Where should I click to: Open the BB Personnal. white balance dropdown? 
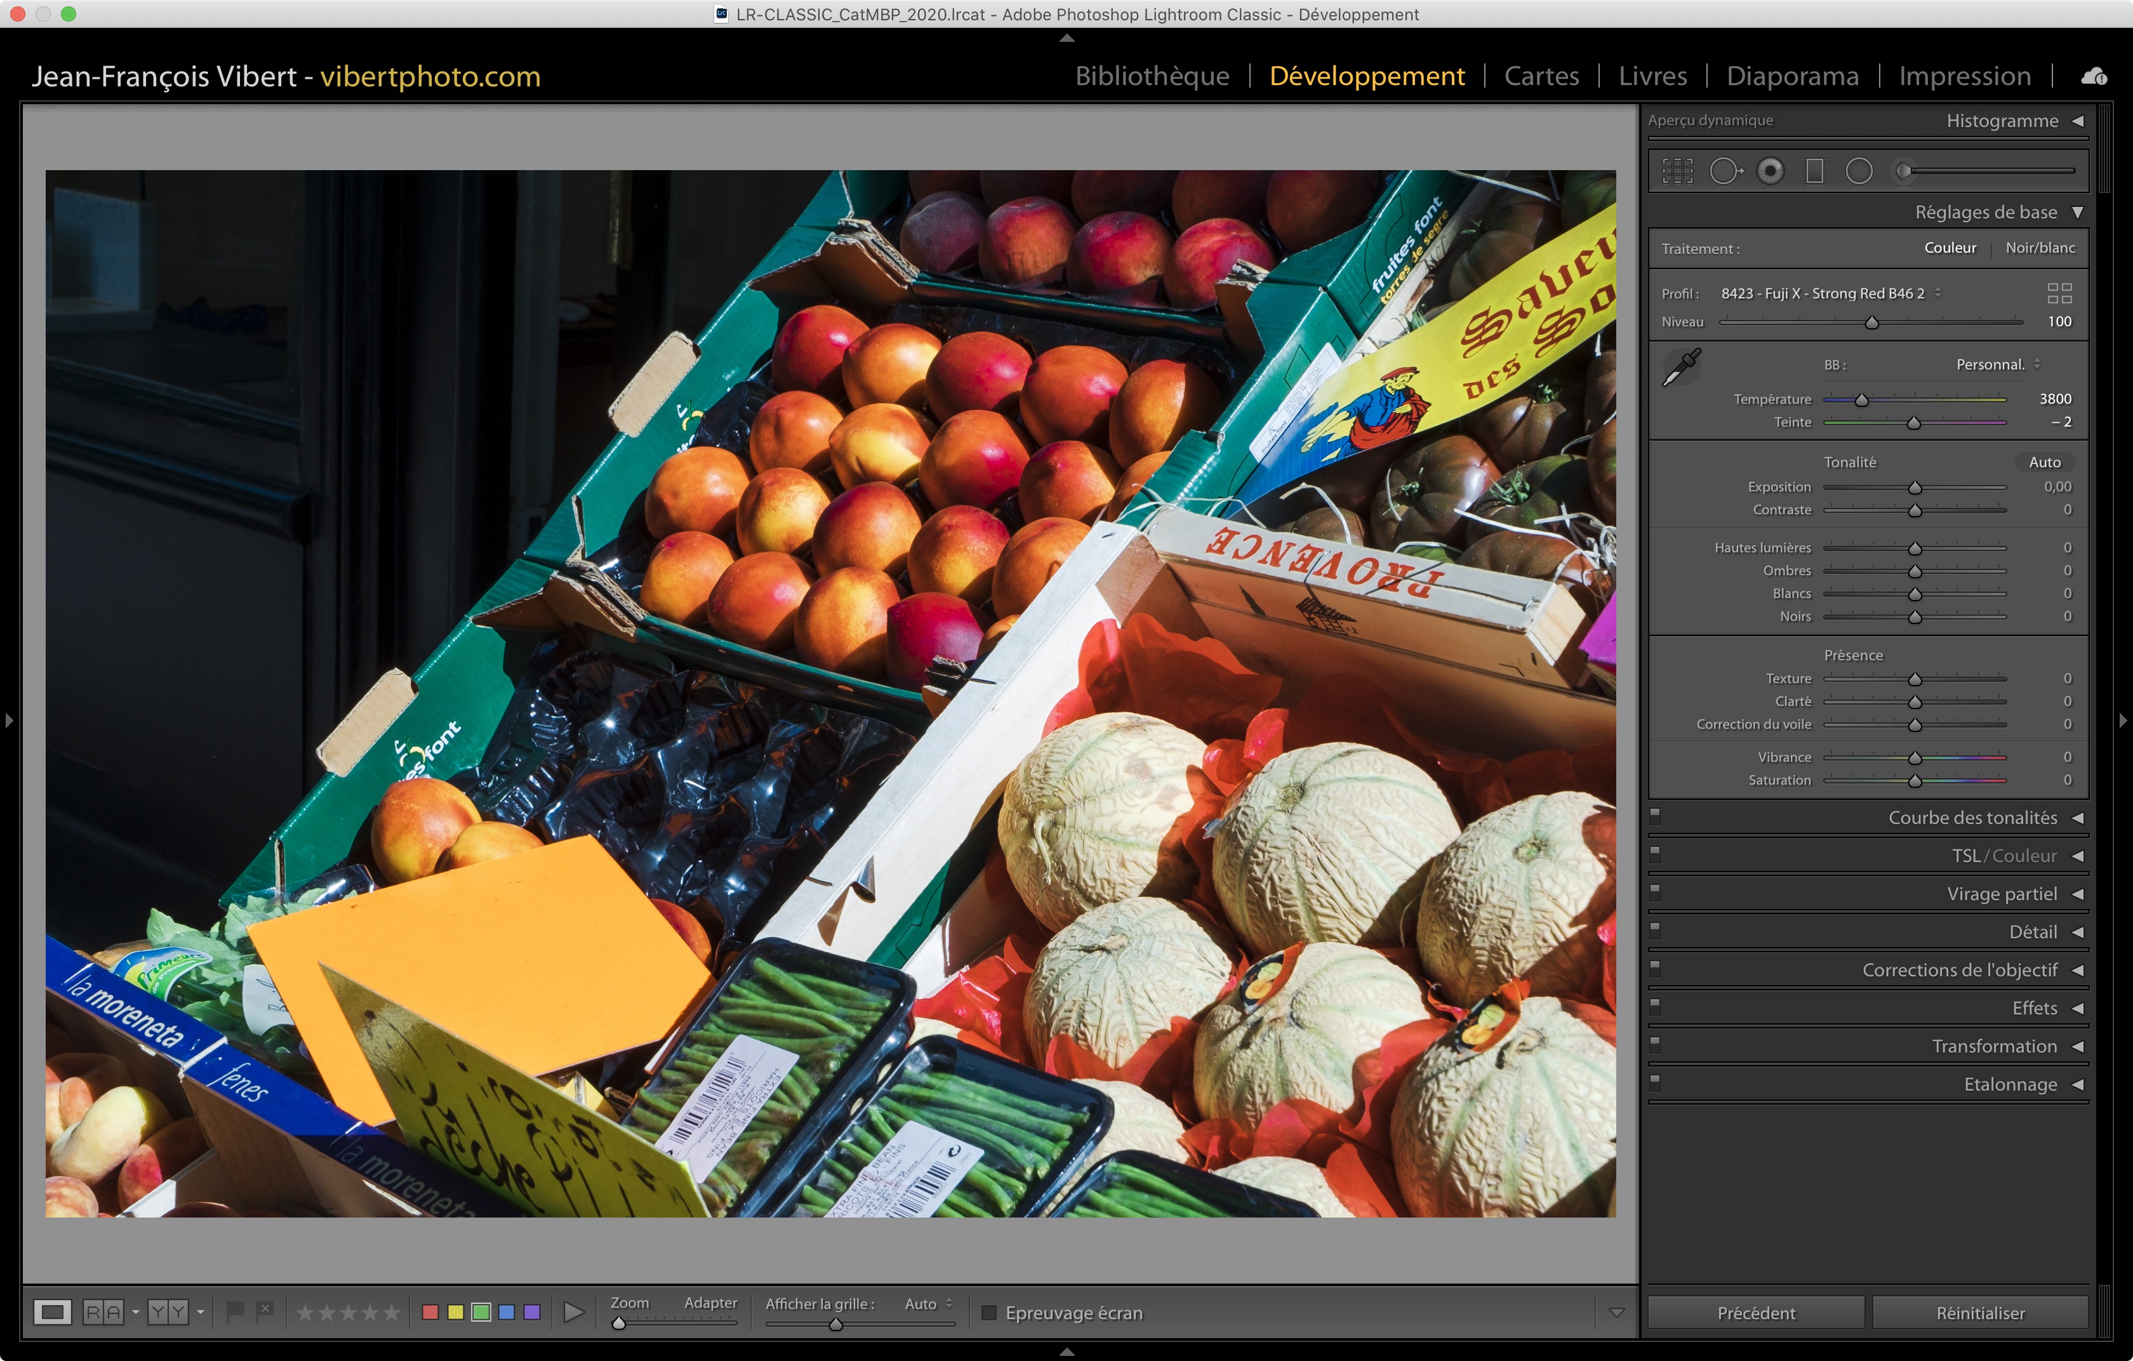[1998, 365]
